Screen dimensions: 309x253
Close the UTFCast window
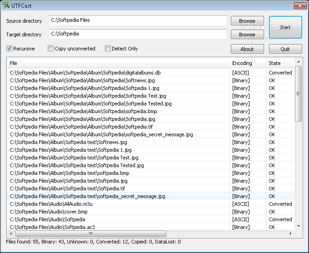[300, 6]
